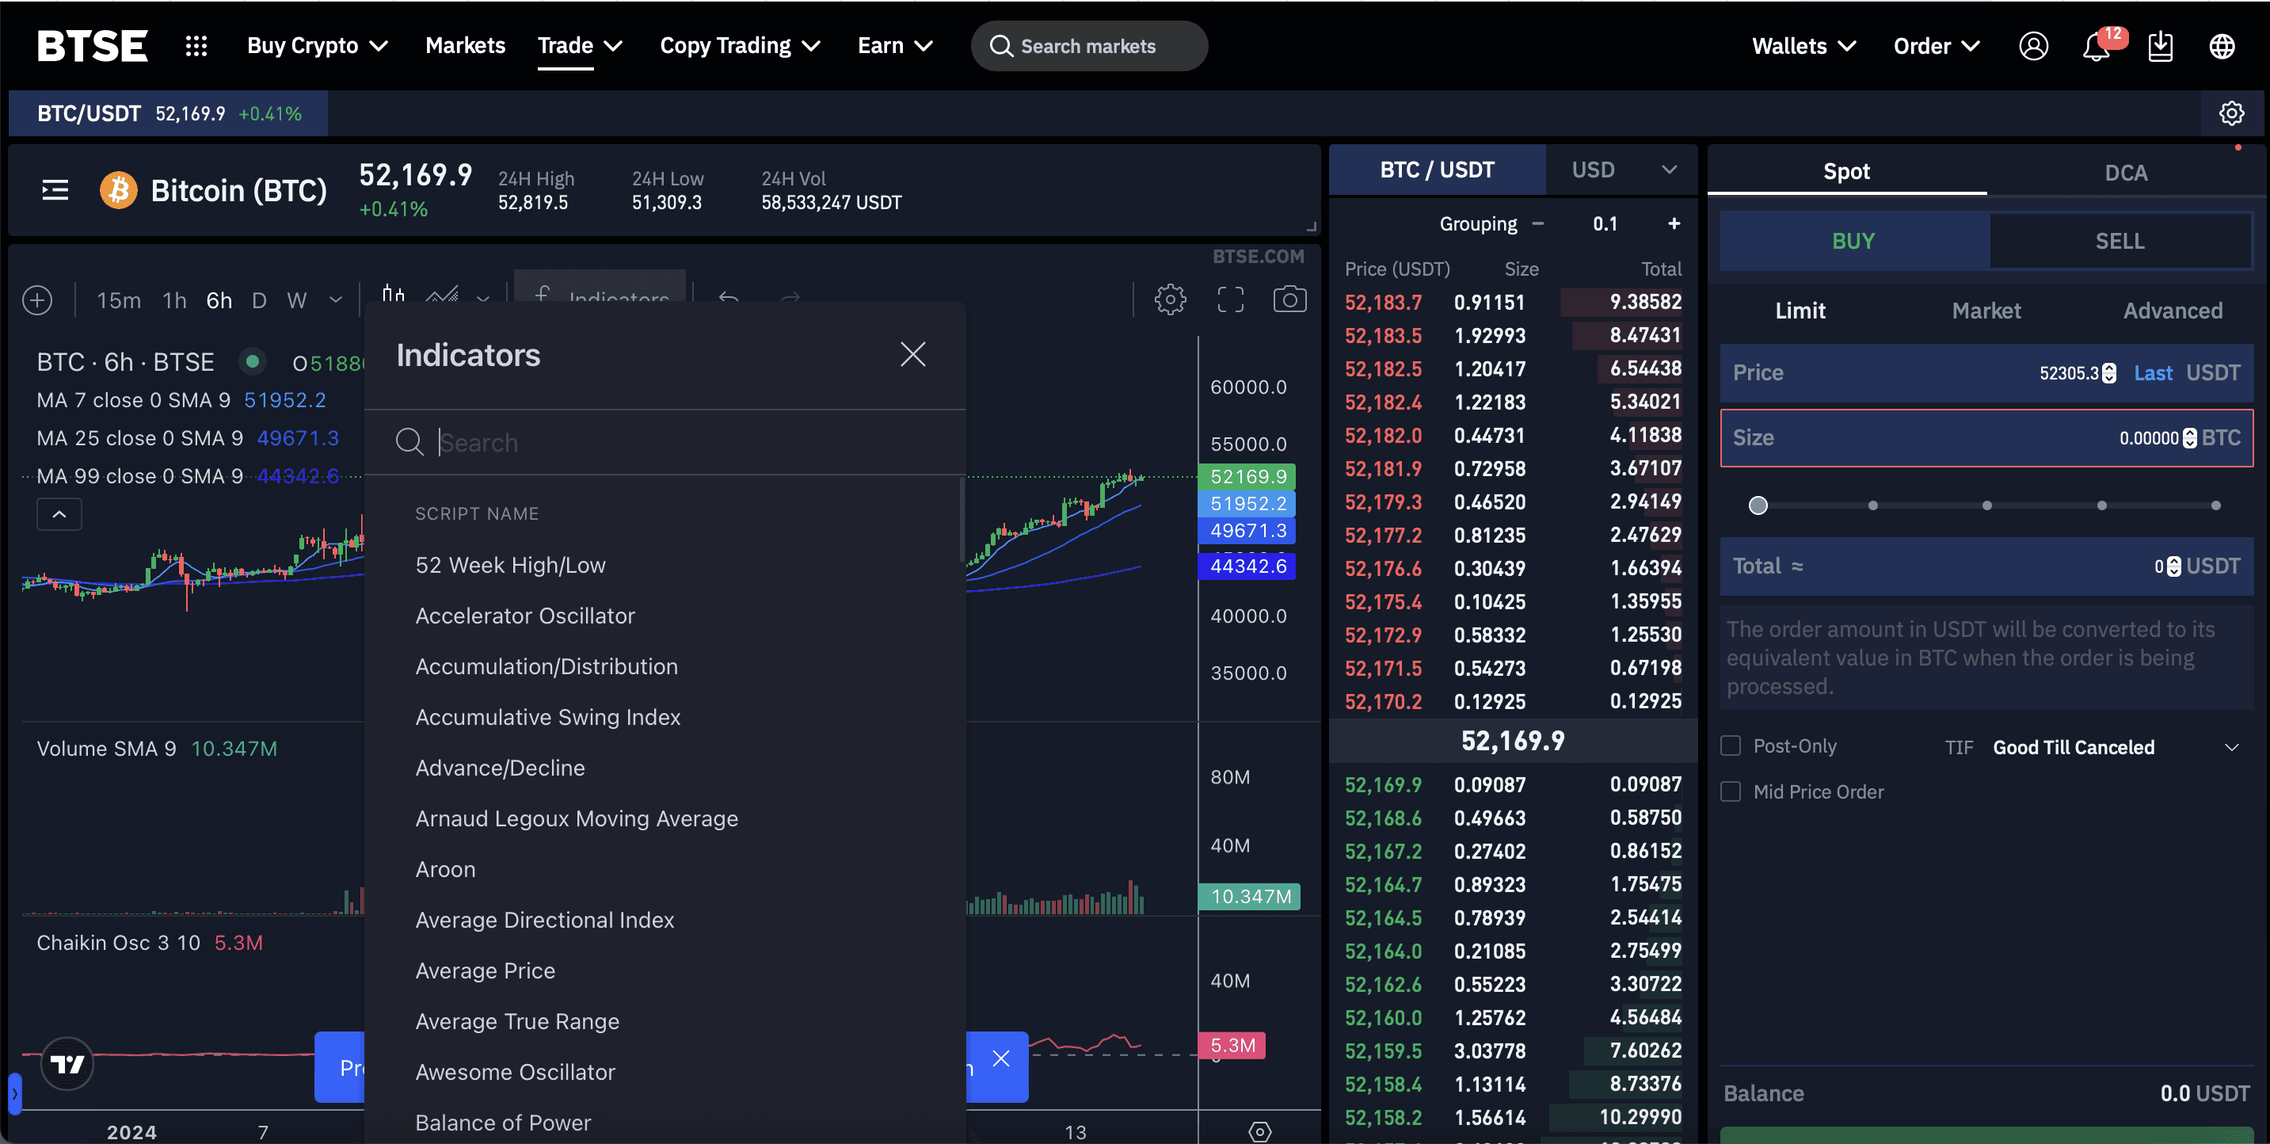Open the chart settings gear icon
This screenshot has width=2270, height=1144.
[x=1171, y=299]
